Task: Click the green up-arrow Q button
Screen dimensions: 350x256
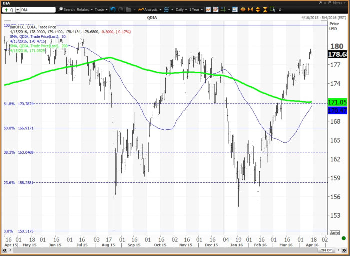Action: [x=8, y=10]
